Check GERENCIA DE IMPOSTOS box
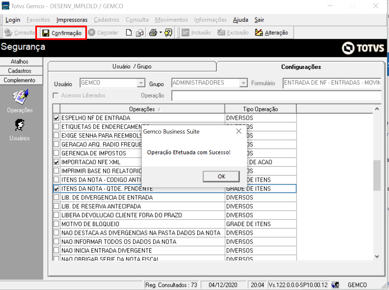The height and width of the screenshot is (290, 389). coord(56,153)
